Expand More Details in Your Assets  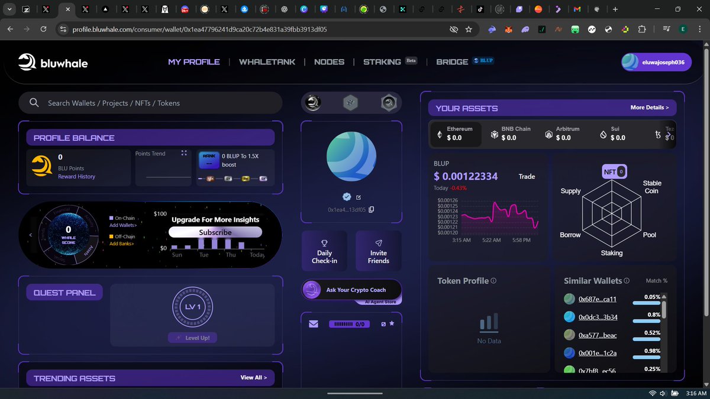(x=650, y=108)
